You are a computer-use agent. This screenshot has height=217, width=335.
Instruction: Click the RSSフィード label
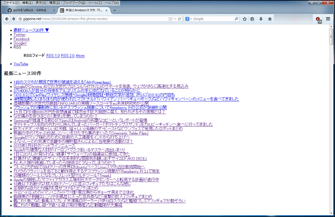(34, 56)
